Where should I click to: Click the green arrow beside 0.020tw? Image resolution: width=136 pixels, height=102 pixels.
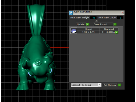[x=117, y=32]
